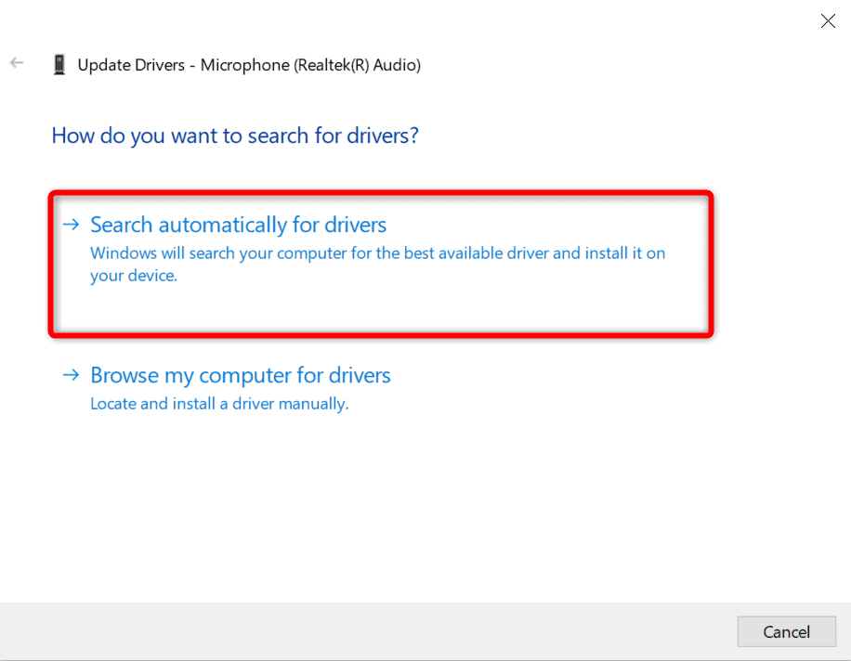Click the arrow icon beside Browse my computer

pyautogui.click(x=72, y=375)
